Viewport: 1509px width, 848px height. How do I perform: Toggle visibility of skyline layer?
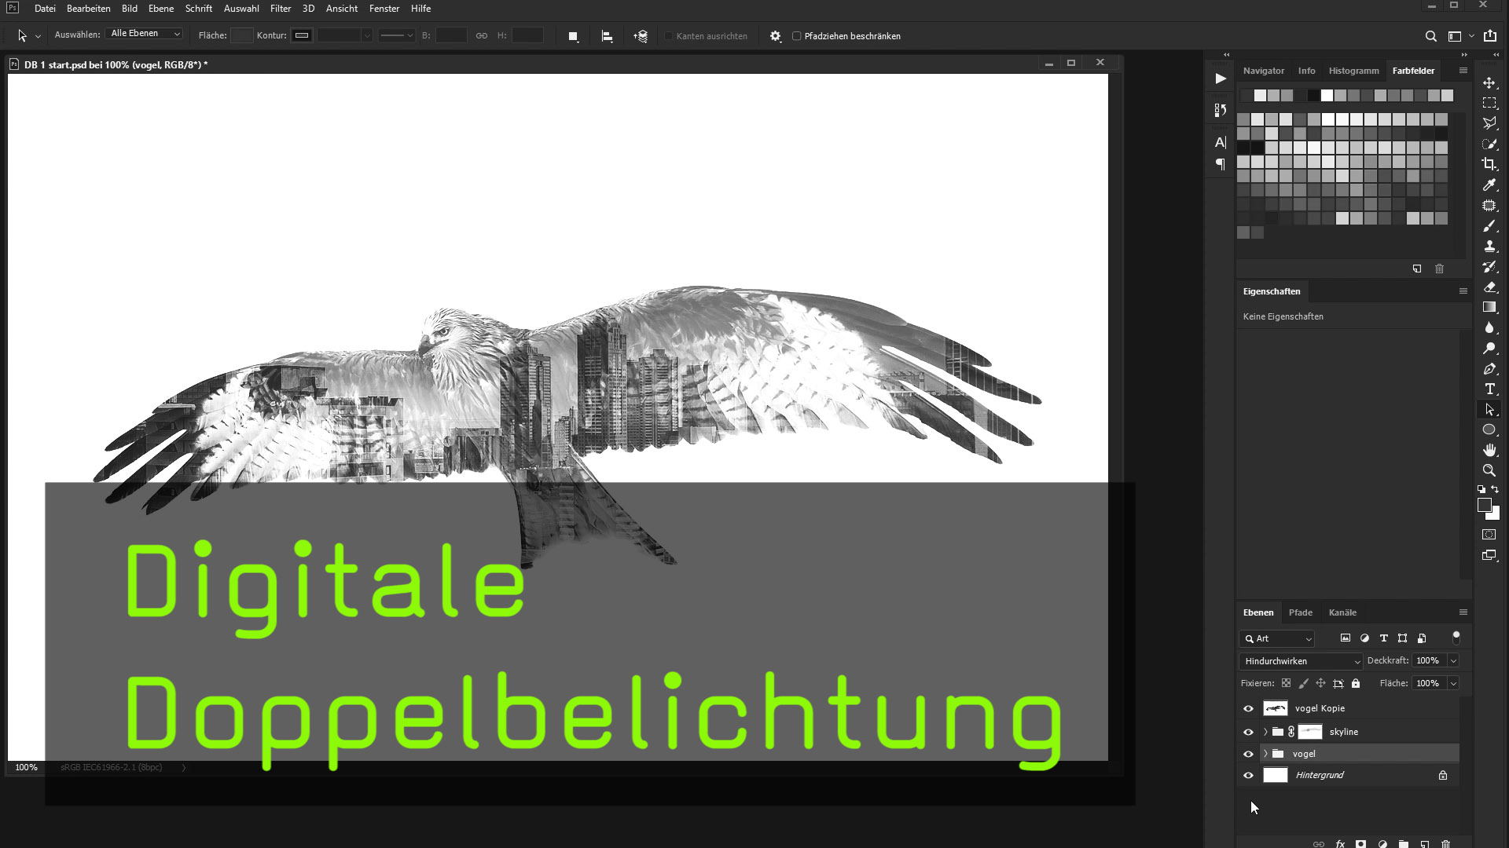[1248, 731]
